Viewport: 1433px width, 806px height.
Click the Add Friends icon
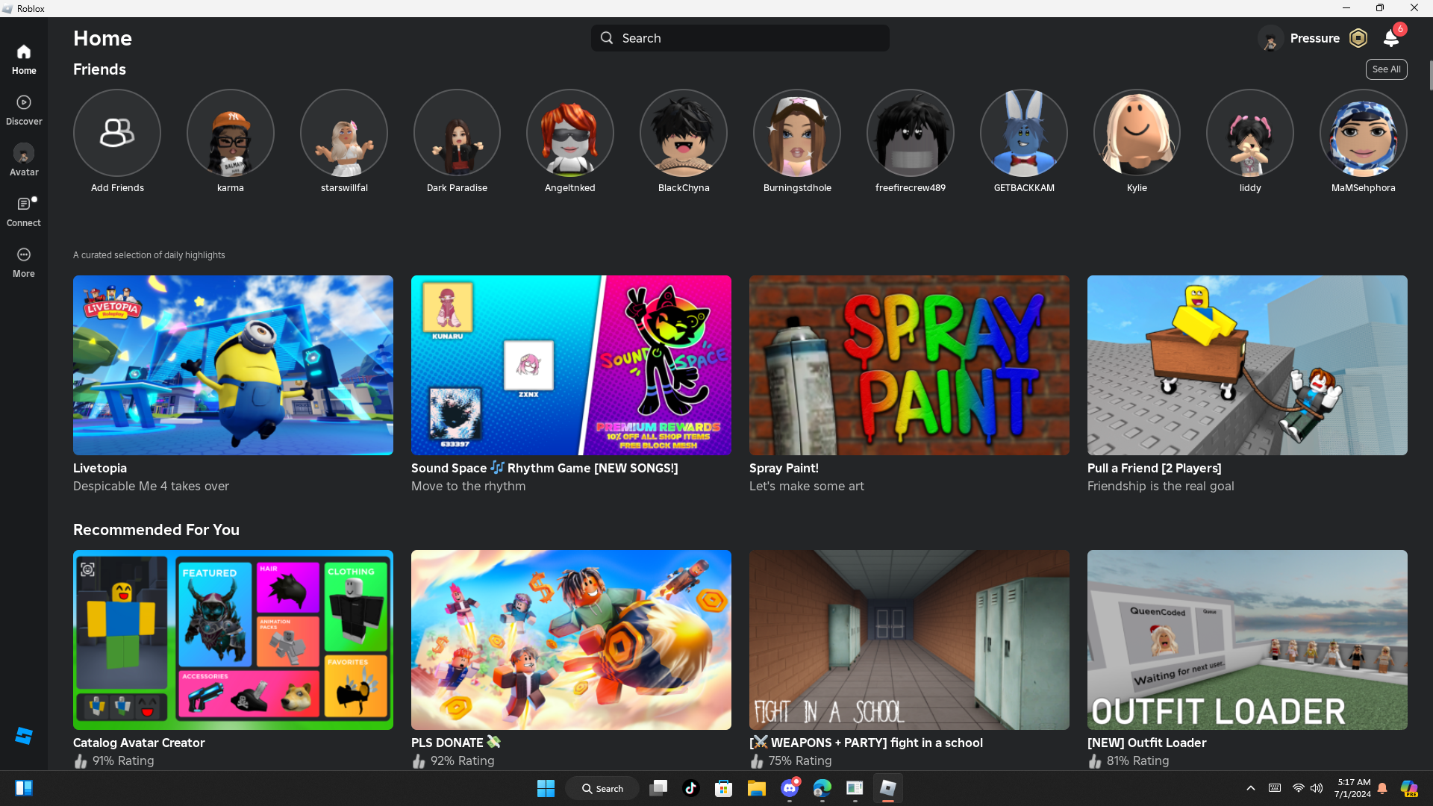[117, 133]
